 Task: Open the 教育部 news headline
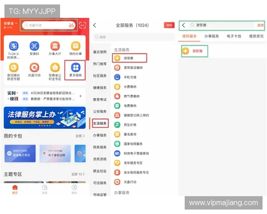click(53, 99)
